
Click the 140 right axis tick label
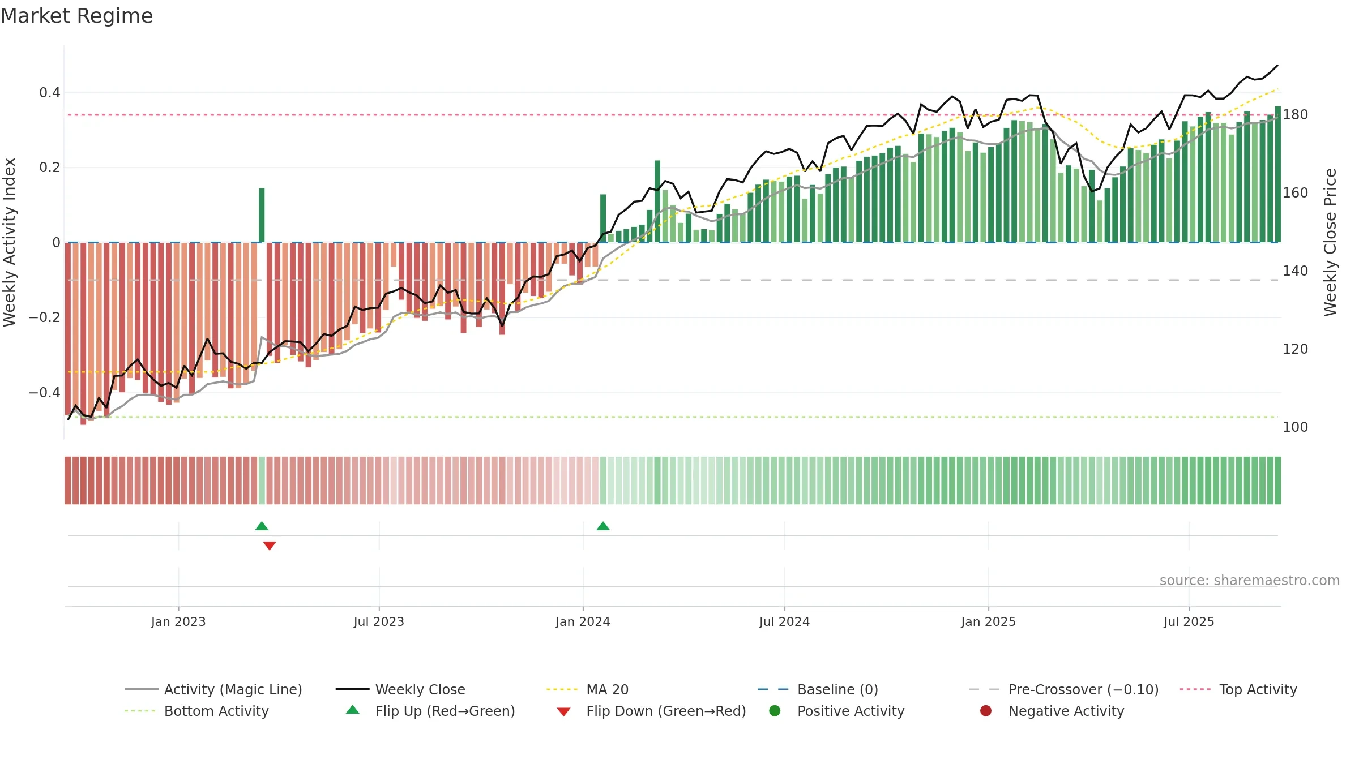click(x=1296, y=271)
